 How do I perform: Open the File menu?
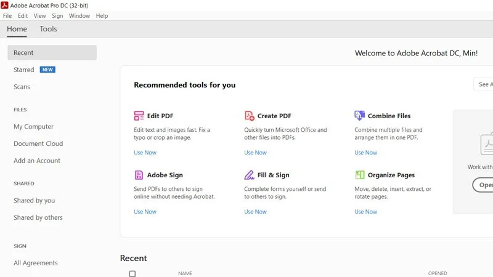(x=7, y=16)
